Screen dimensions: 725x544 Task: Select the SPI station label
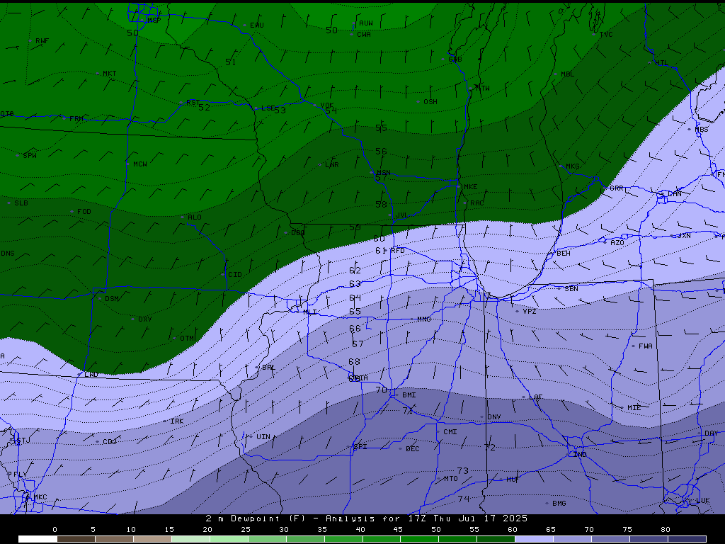point(360,446)
